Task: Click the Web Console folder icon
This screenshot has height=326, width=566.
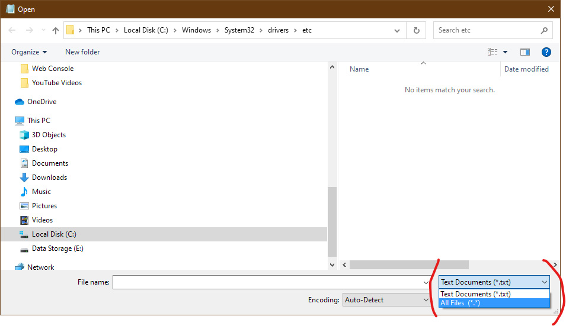Action: (x=24, y=69)
